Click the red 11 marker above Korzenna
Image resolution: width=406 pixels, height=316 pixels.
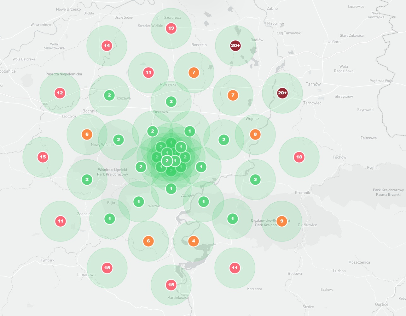coord(235,268)
